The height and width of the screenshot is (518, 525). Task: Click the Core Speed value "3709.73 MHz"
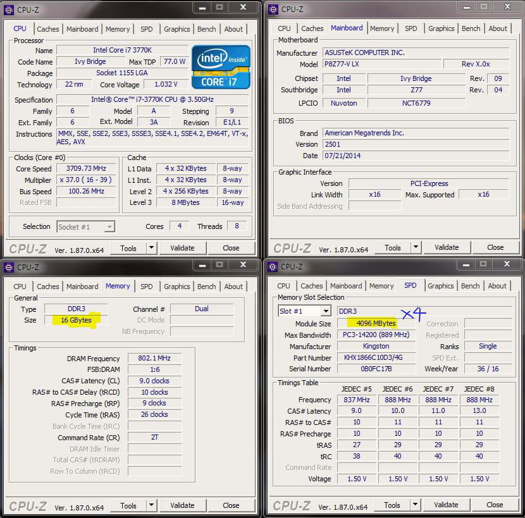pos(86,168)
